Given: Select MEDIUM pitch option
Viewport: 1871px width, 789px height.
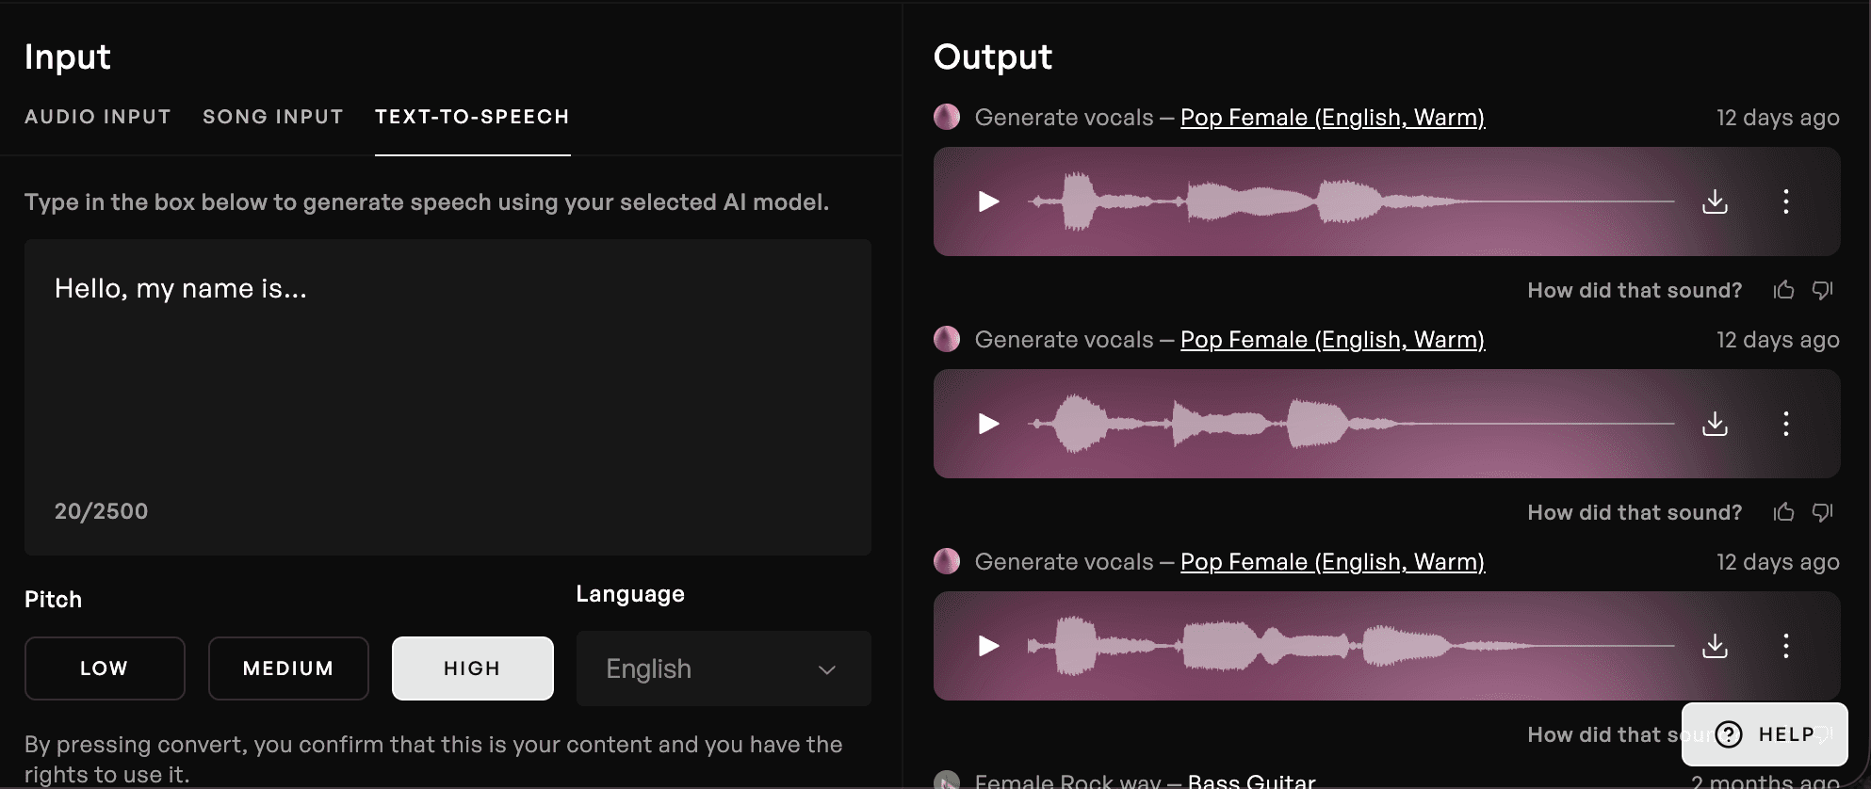Looking at the screenshot, I should tap(288, 668).
